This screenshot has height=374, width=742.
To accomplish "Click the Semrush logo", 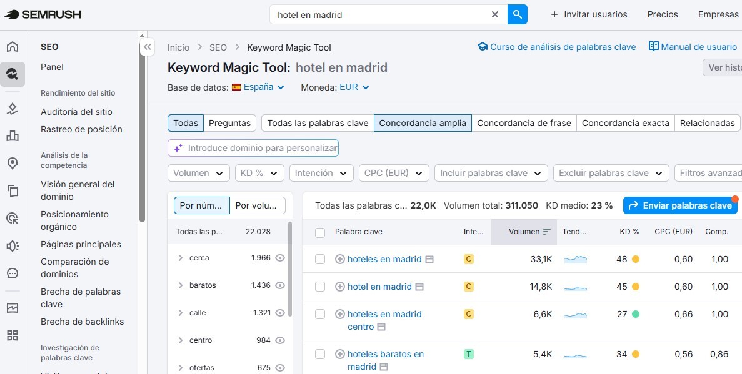I will coord(43,14).
